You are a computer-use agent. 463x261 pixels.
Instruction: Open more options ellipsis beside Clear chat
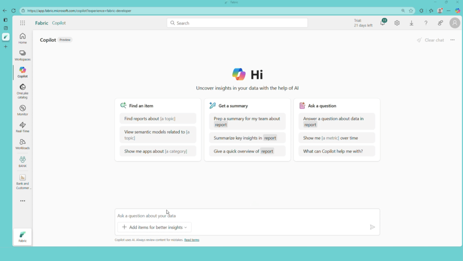(x=452, y=40)
